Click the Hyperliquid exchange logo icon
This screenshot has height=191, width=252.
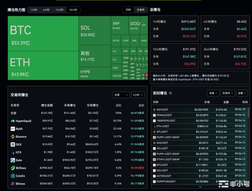[13, 121]
